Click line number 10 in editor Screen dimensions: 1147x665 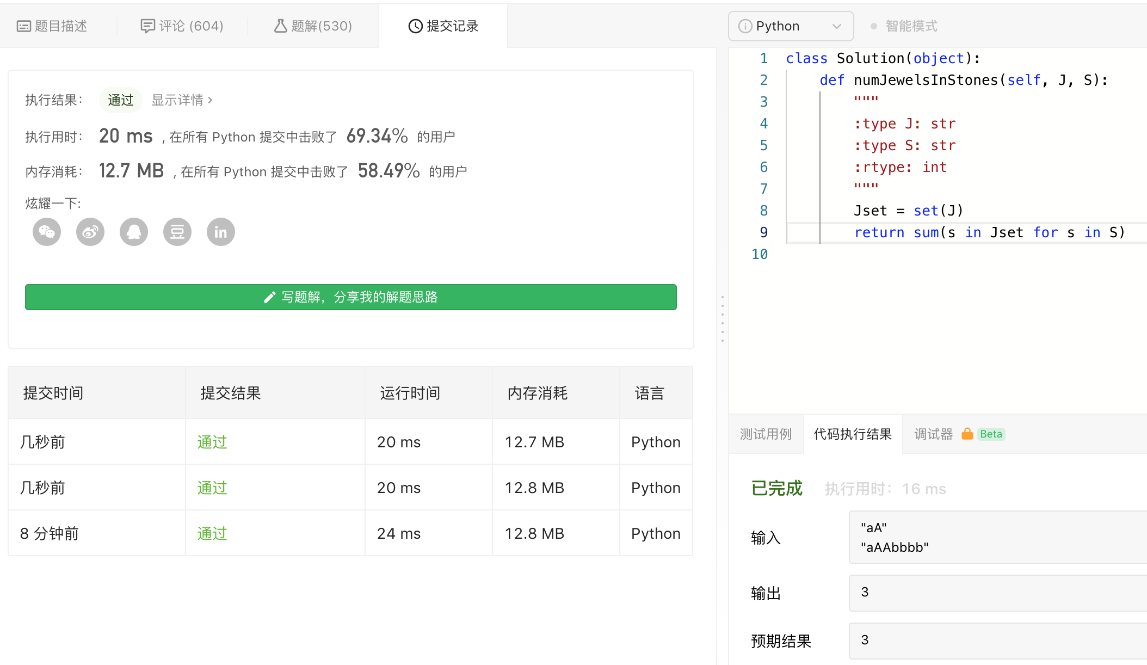point(759,254)
